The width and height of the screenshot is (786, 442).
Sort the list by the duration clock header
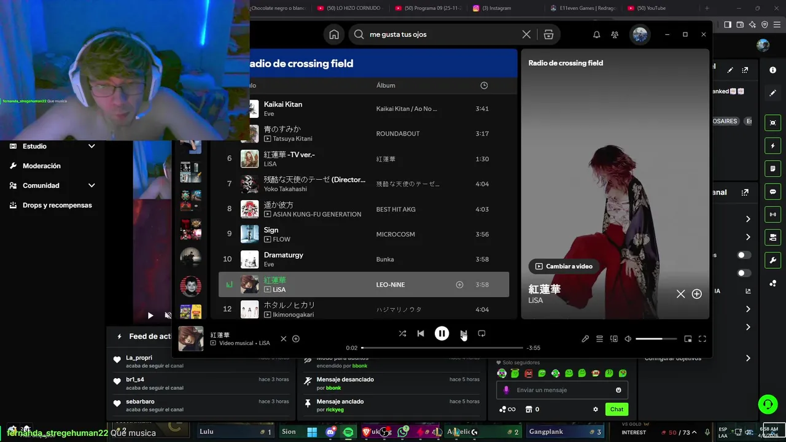(x=484, y=85)
